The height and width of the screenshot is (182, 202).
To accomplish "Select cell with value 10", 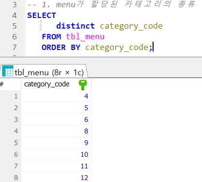I will pos(56,154).
